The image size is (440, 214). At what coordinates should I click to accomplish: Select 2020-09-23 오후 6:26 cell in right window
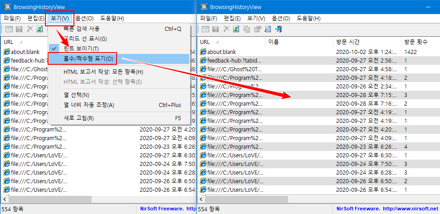coord(366,147)
